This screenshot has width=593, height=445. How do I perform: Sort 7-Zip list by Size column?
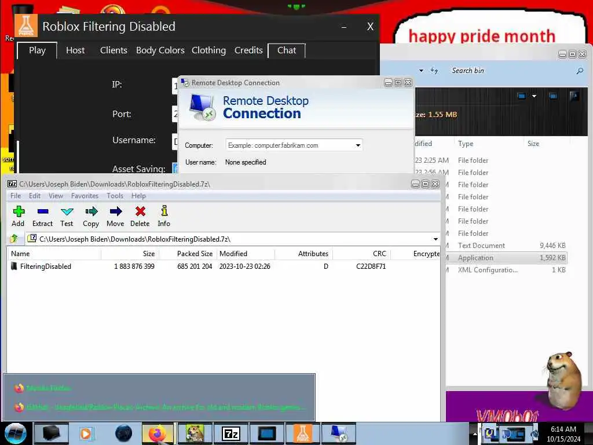click(x=130, y=254)
